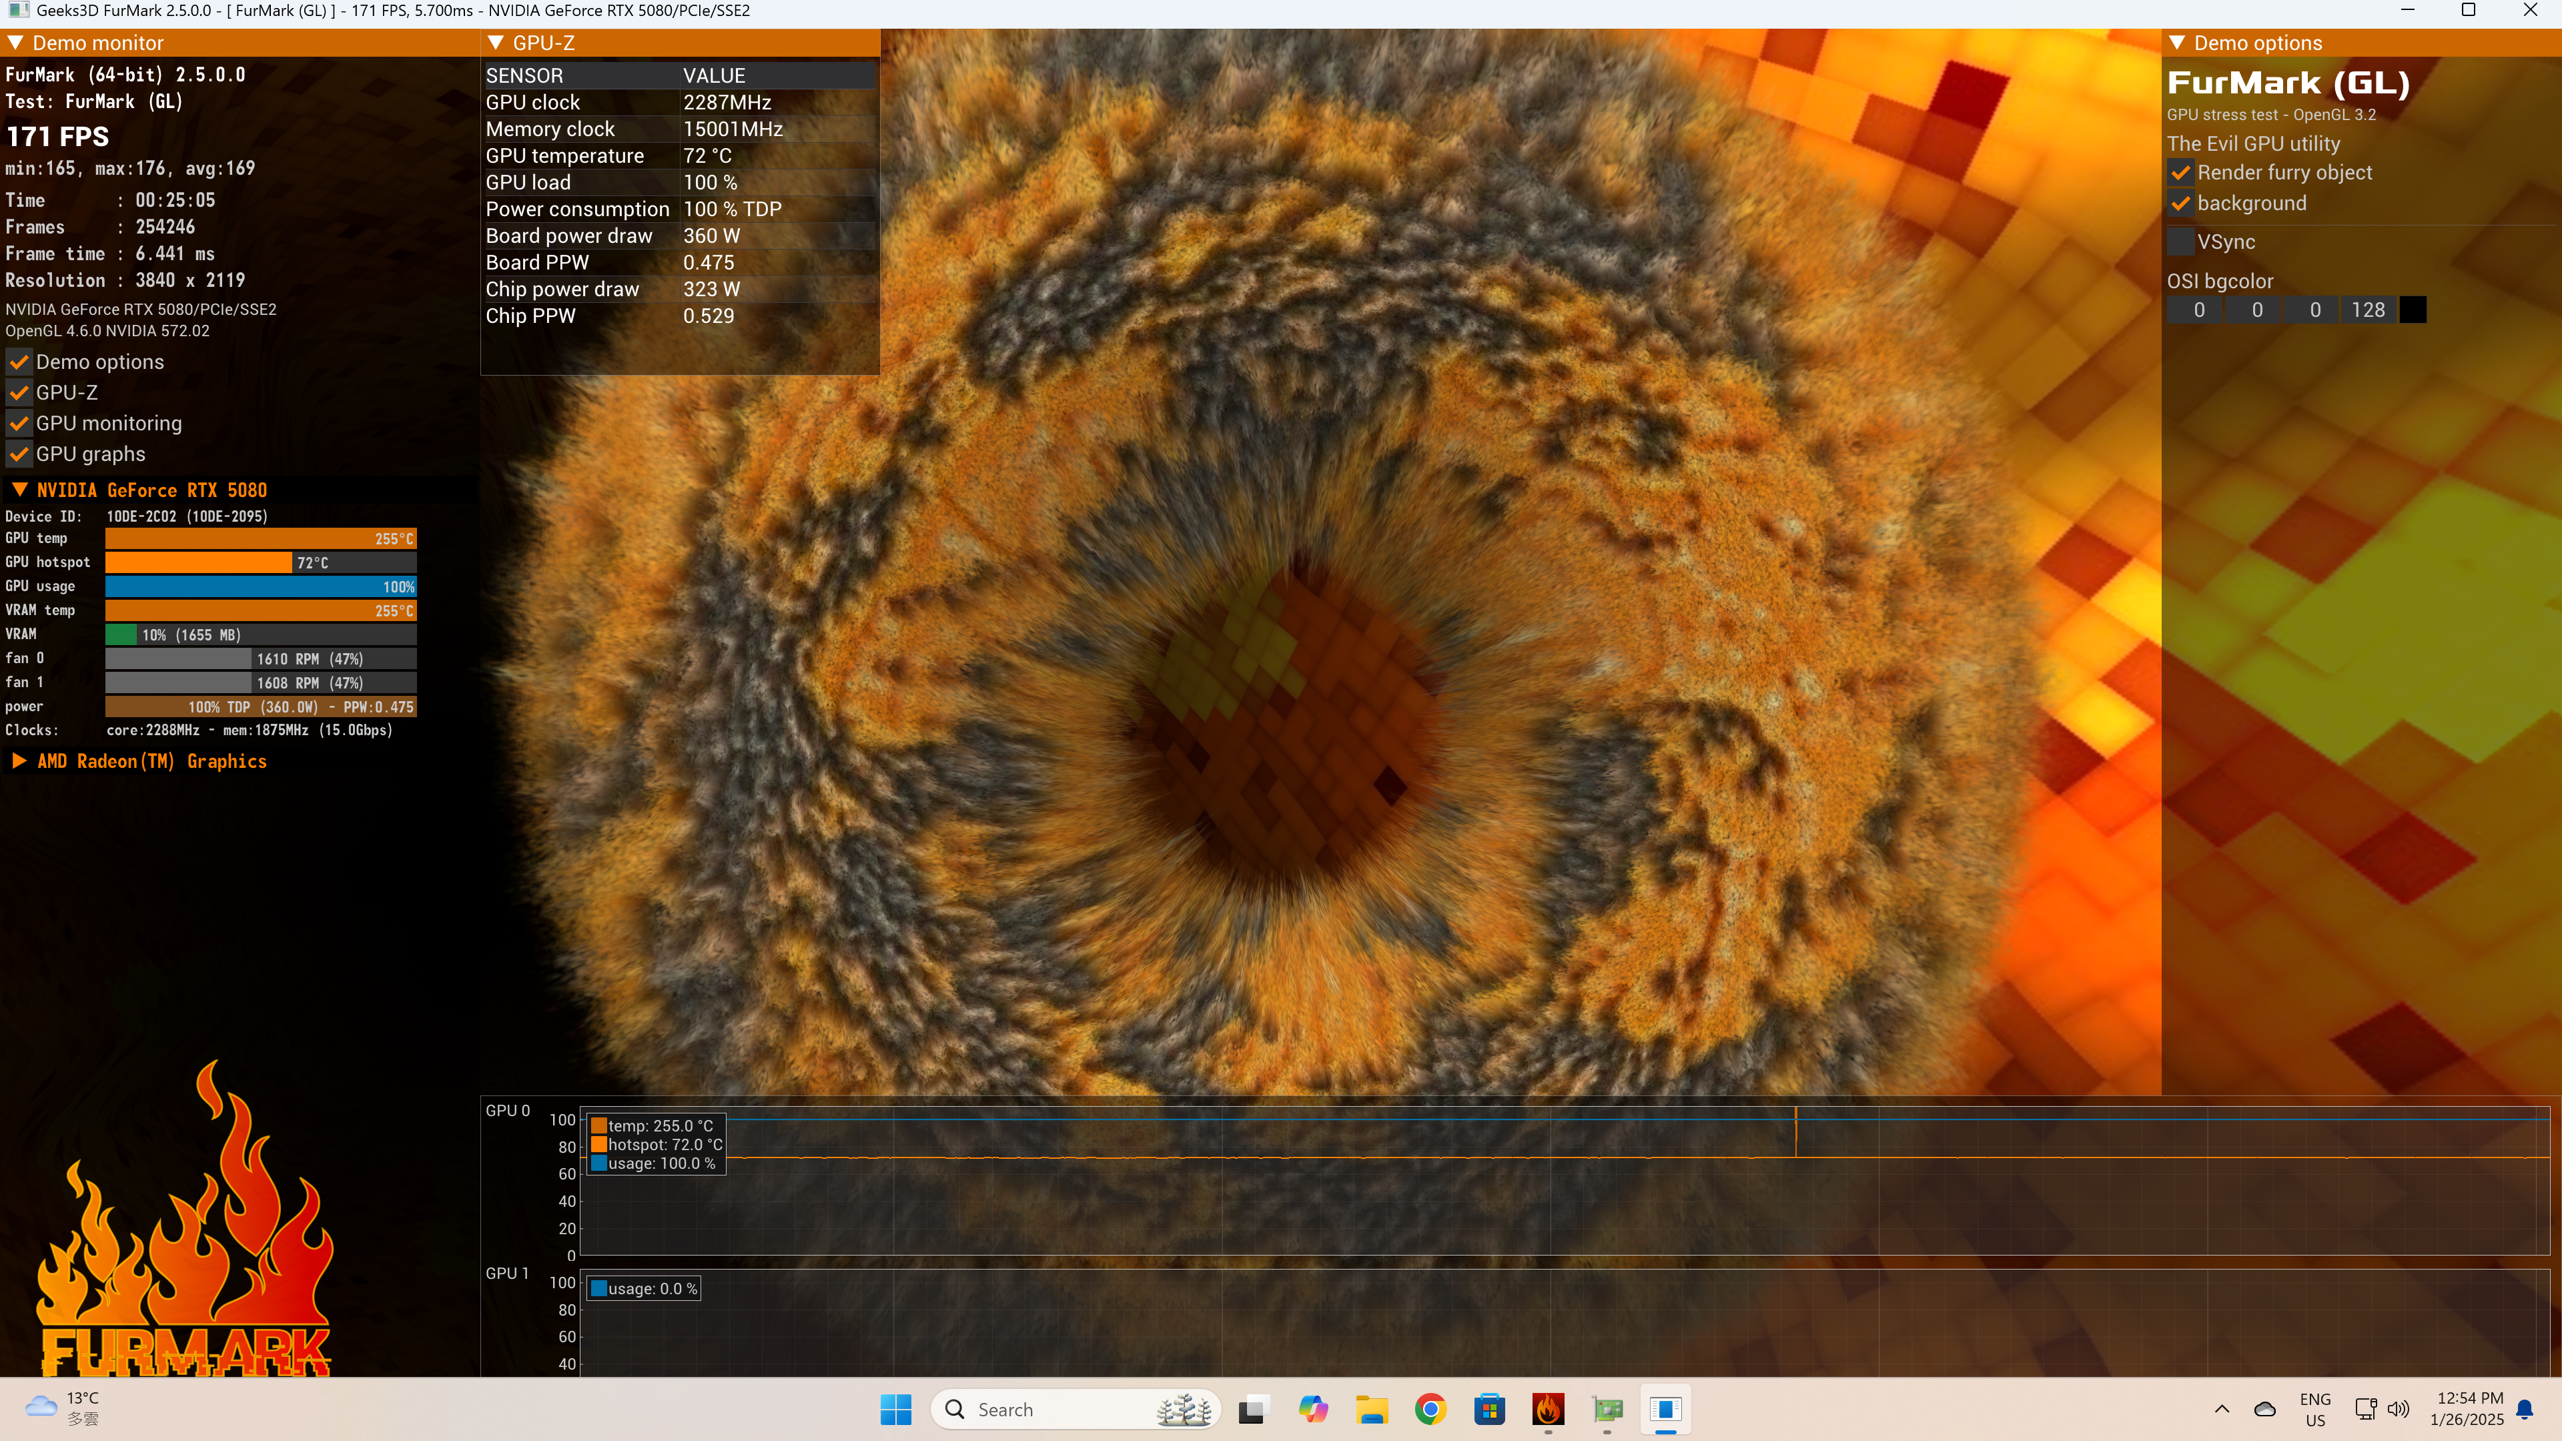Click the VRAM 10% usage bar
The image size is (2562, 1441).
tap(261, 634)
